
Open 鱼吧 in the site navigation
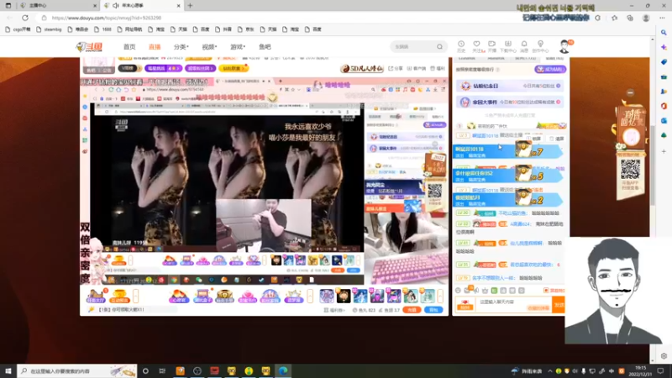[265, 47]
